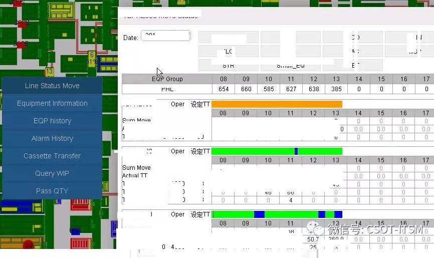Select Equipment Information from the menu
This screenshot has height=258, width=434.
point(52,103)
